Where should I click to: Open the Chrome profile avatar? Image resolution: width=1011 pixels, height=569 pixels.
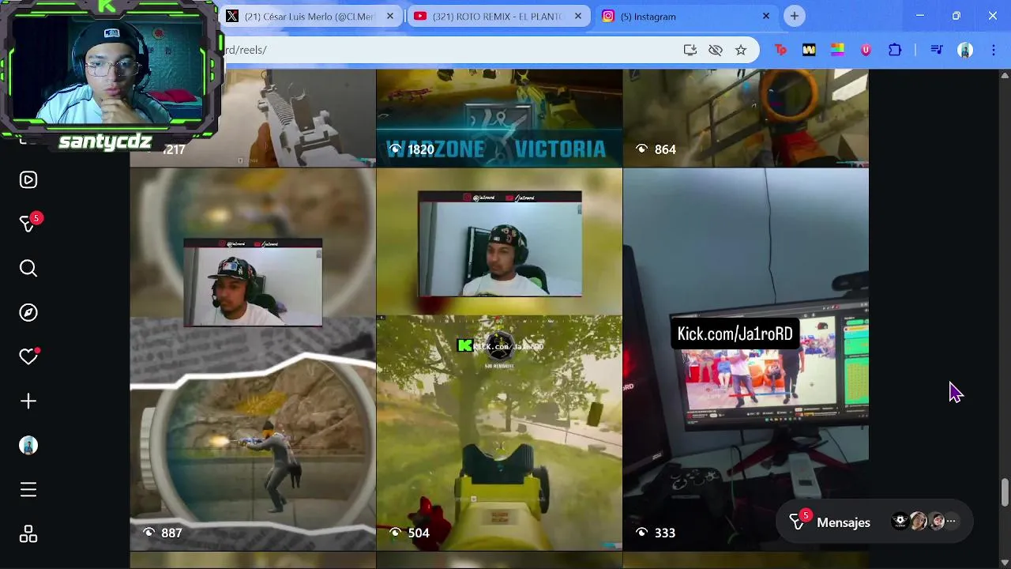(965, 50)
